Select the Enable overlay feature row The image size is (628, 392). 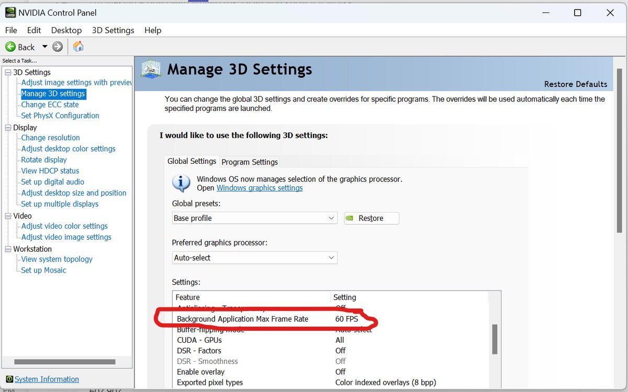[x=331, y=372]
